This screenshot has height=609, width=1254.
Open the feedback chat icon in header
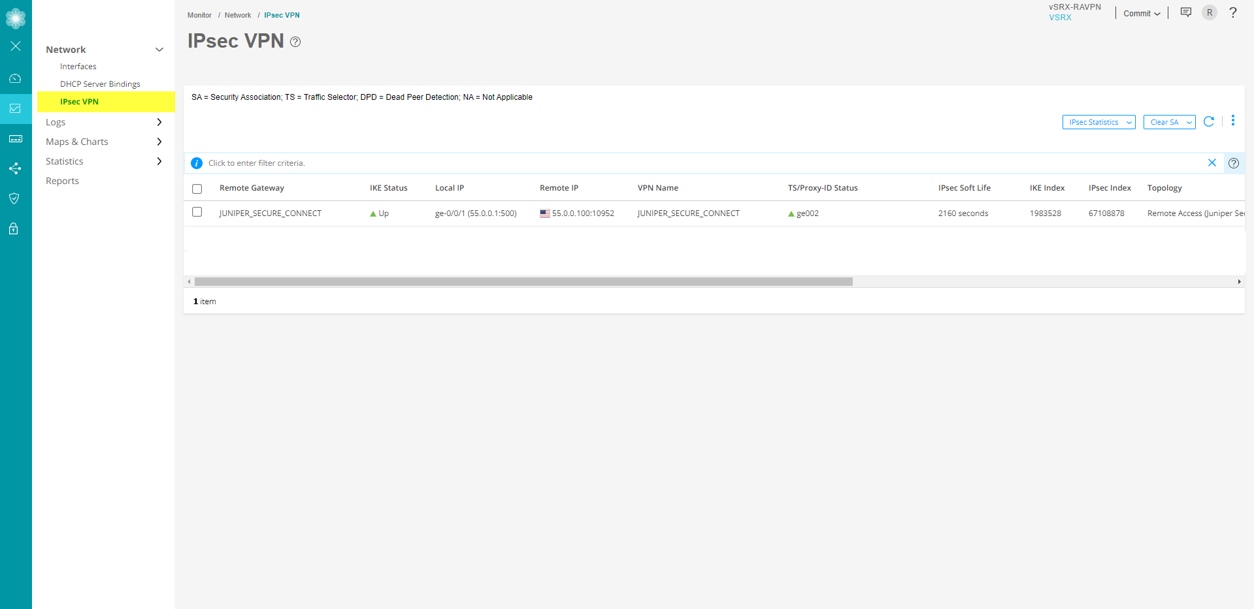pyautogui.click(x=1186, y=12)
